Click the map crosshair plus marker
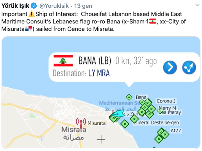202x151 pixels. 101,139
